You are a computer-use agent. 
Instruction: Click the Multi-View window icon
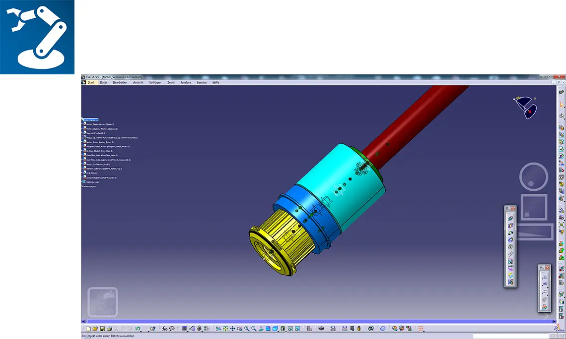click(268, 329)
